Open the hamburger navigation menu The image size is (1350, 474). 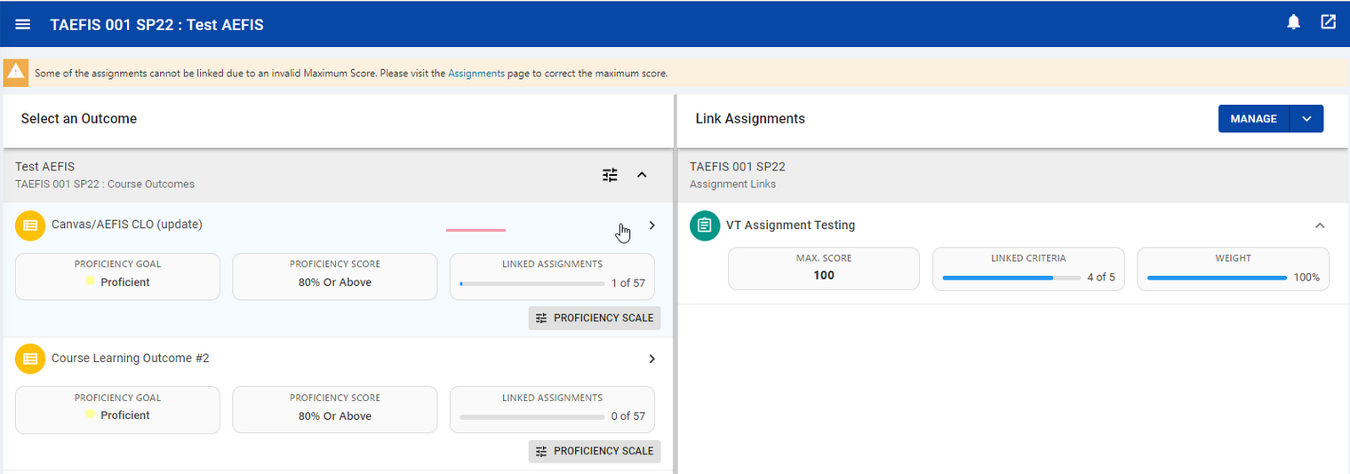tap(23, 24)
